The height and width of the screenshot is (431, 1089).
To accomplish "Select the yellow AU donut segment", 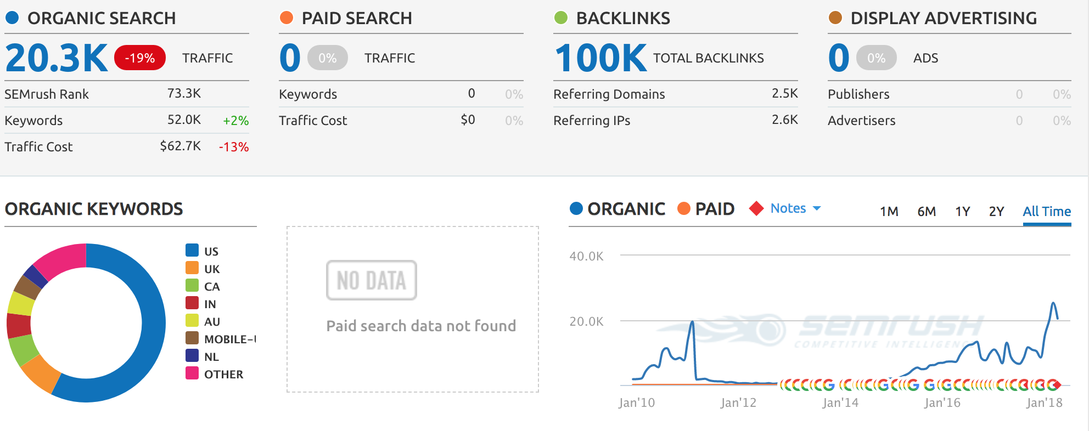I will point(21,303).
